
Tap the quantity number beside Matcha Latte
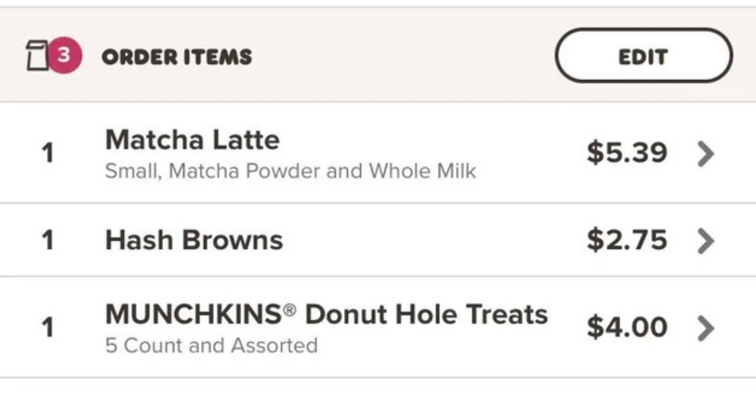tap(47, 153)
